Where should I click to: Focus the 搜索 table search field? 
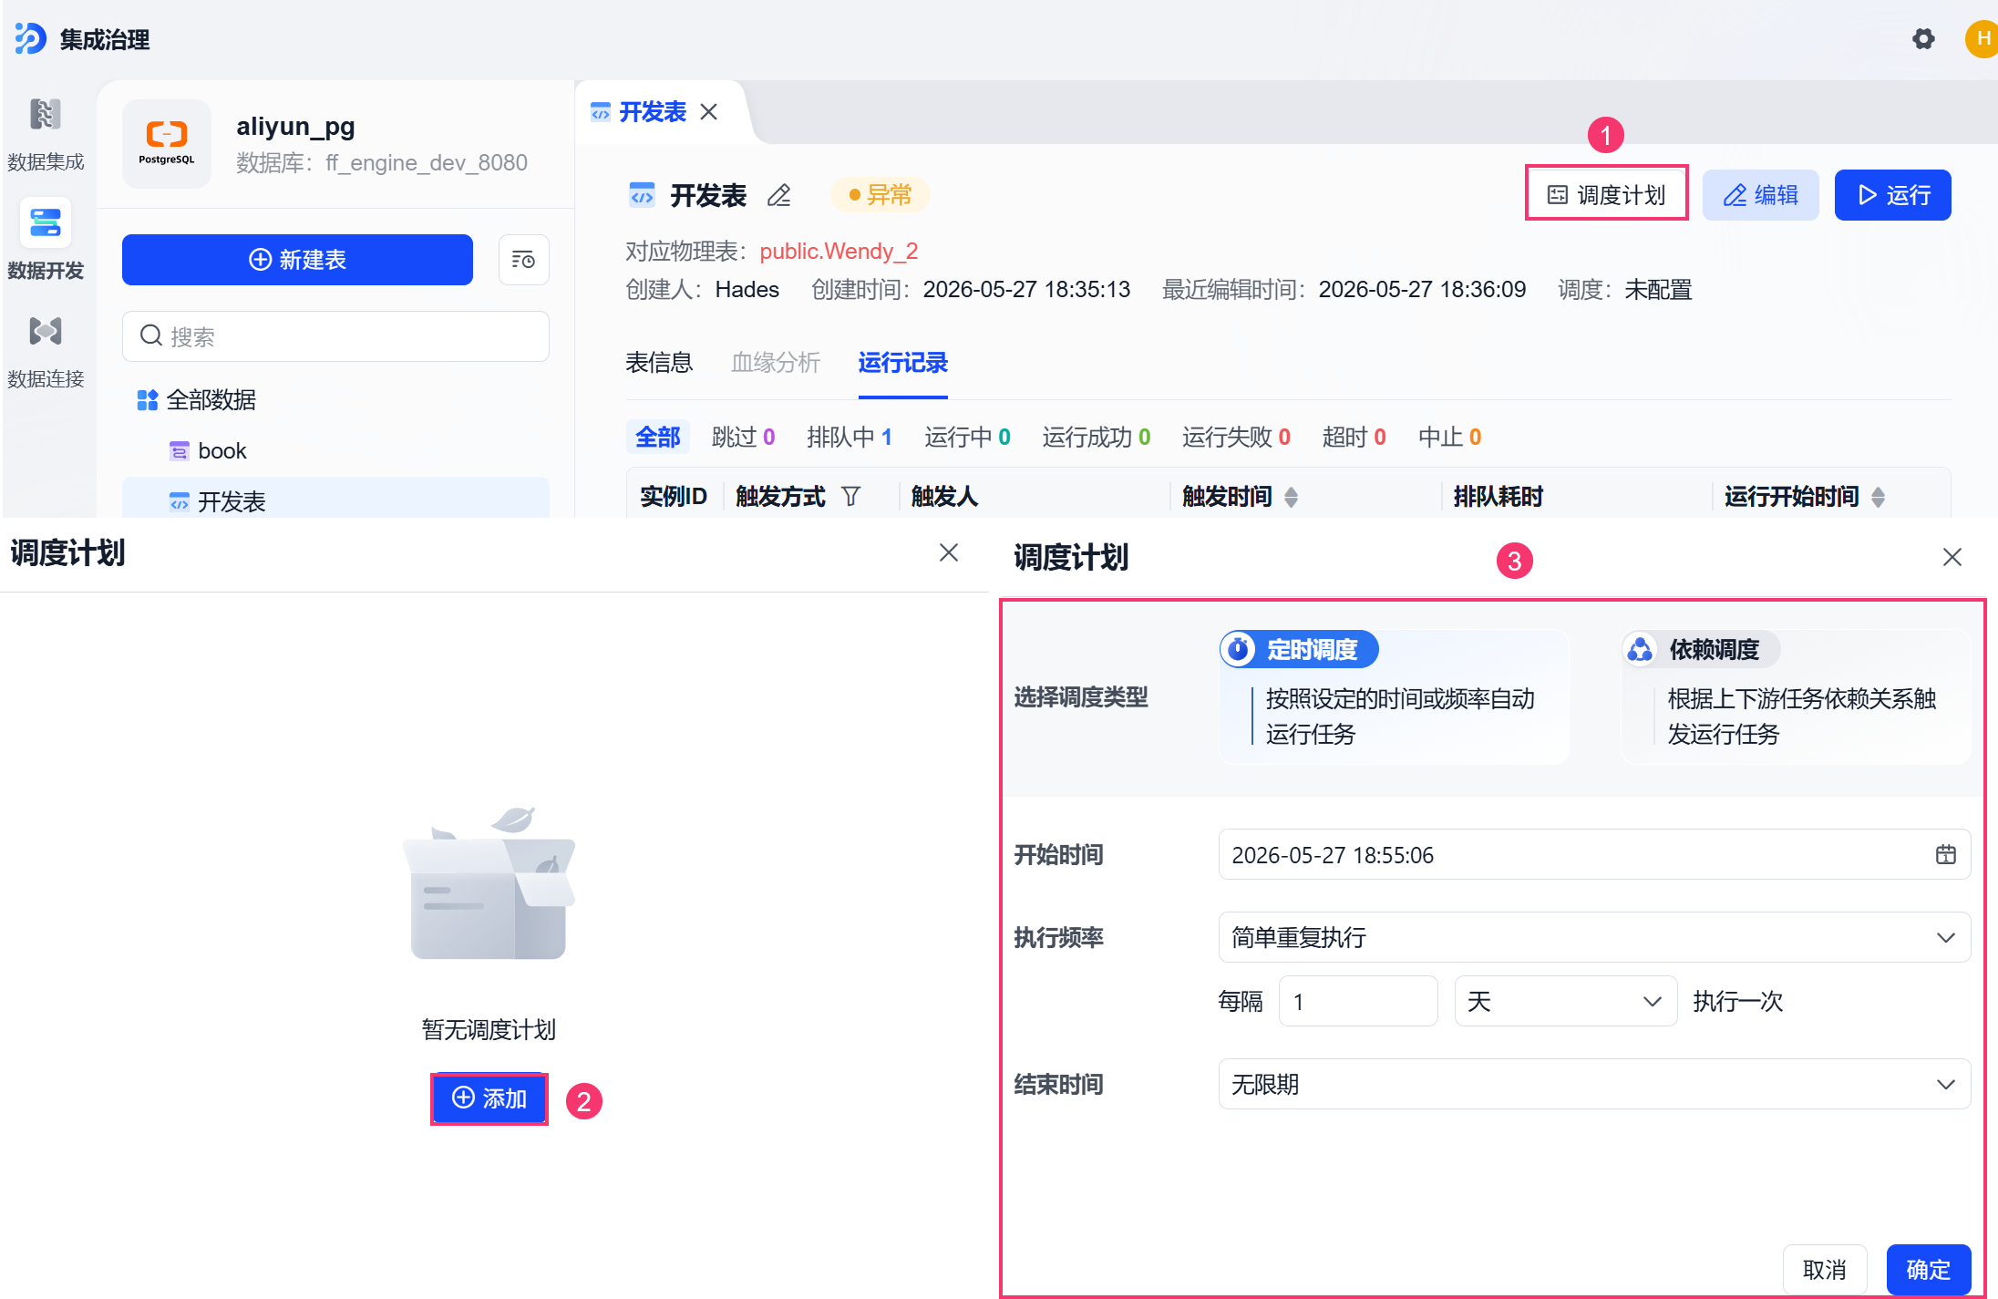tap(335, 336)
